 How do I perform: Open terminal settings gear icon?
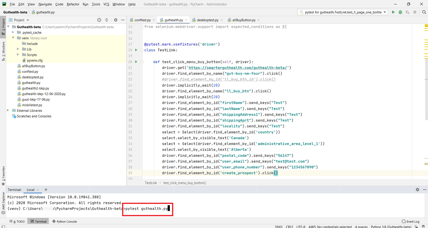pos(417,189)
